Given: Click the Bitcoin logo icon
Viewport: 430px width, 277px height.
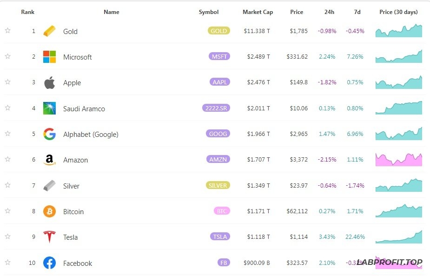Looking at the screenshot, I should click(x=49, y=211).
